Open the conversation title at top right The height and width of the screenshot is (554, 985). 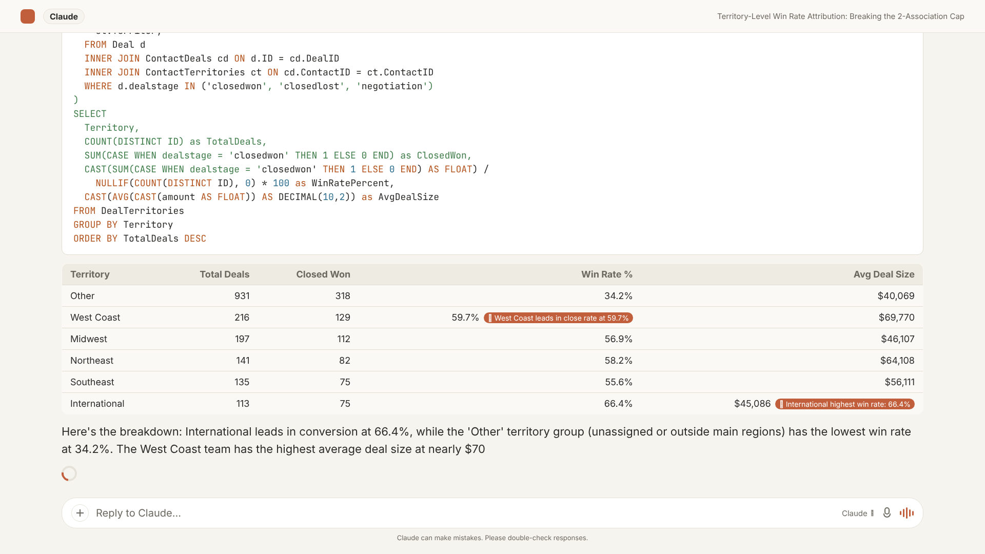[x=840, y=16]
